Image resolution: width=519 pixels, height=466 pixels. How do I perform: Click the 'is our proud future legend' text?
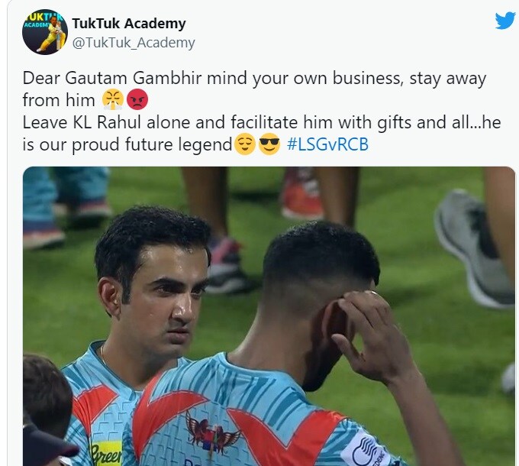(x=127, y=144)
